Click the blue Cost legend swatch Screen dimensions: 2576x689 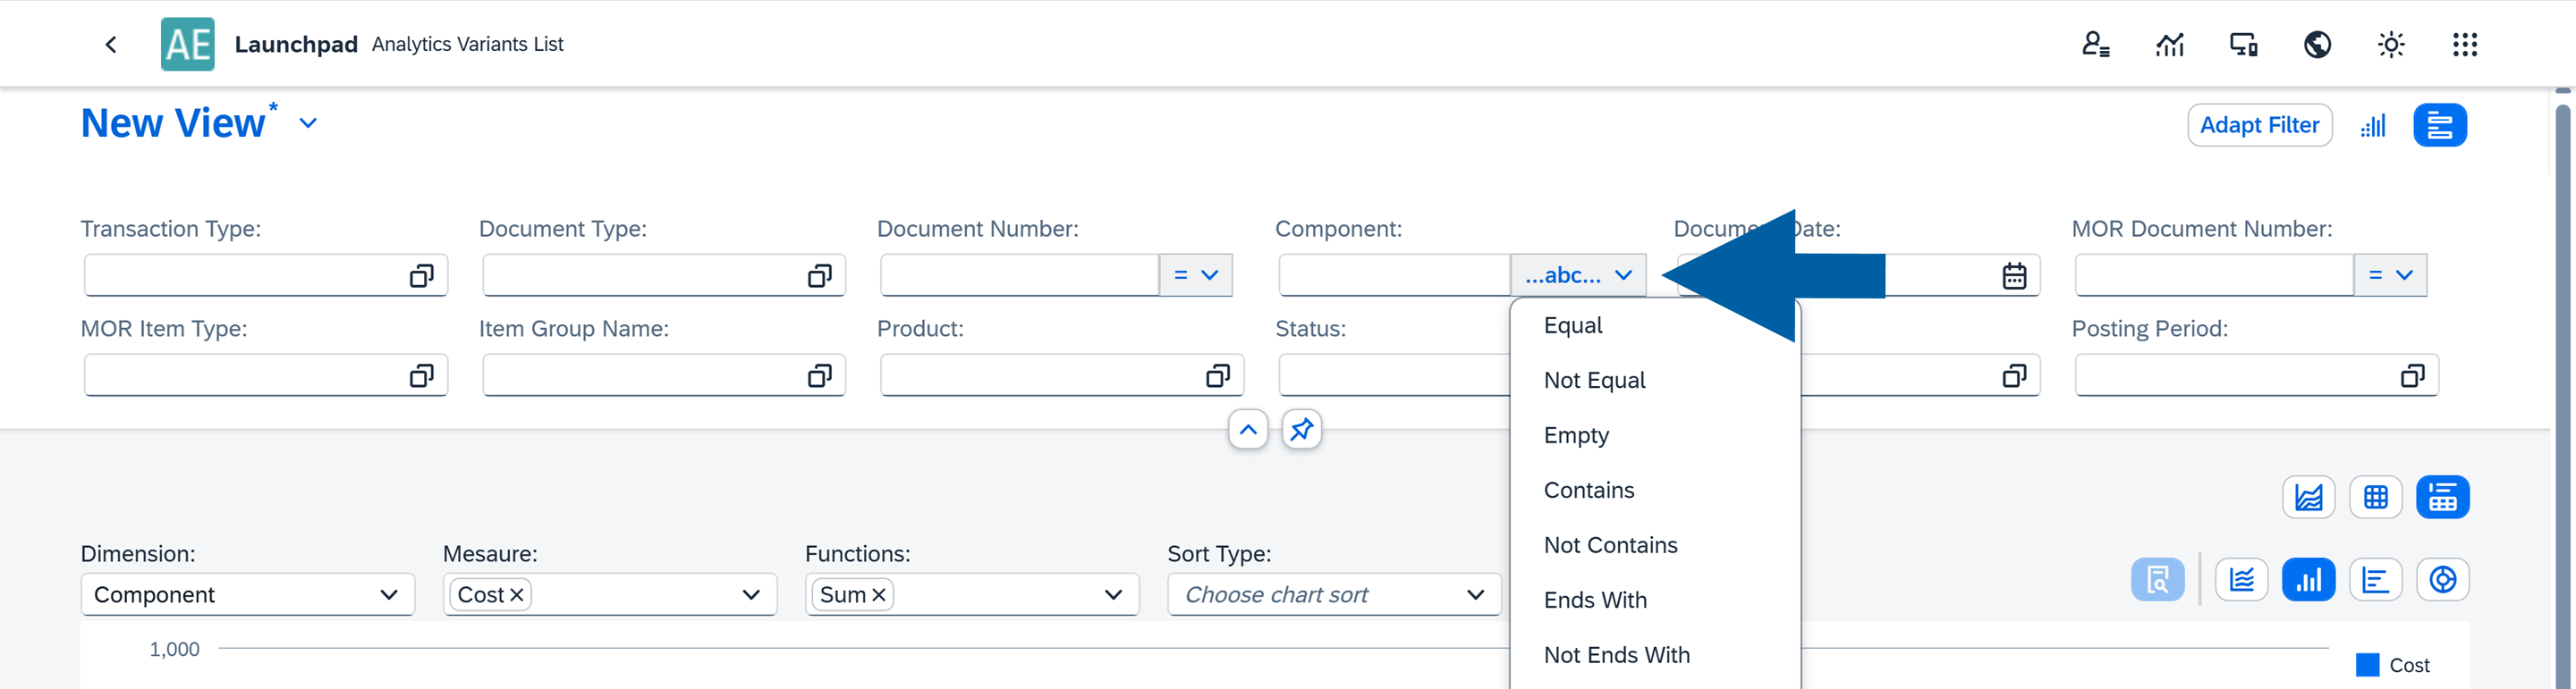tap(2367, 665)
